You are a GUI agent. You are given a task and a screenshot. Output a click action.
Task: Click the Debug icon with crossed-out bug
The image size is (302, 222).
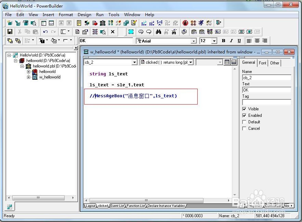click(185, 23)
